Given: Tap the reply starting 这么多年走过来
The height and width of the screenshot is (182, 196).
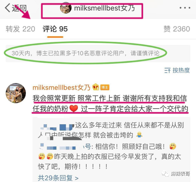Looking at the screenshot, I should click(111, 130).
